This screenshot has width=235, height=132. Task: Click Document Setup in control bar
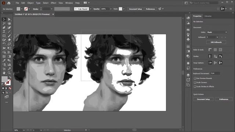(135, 9)
